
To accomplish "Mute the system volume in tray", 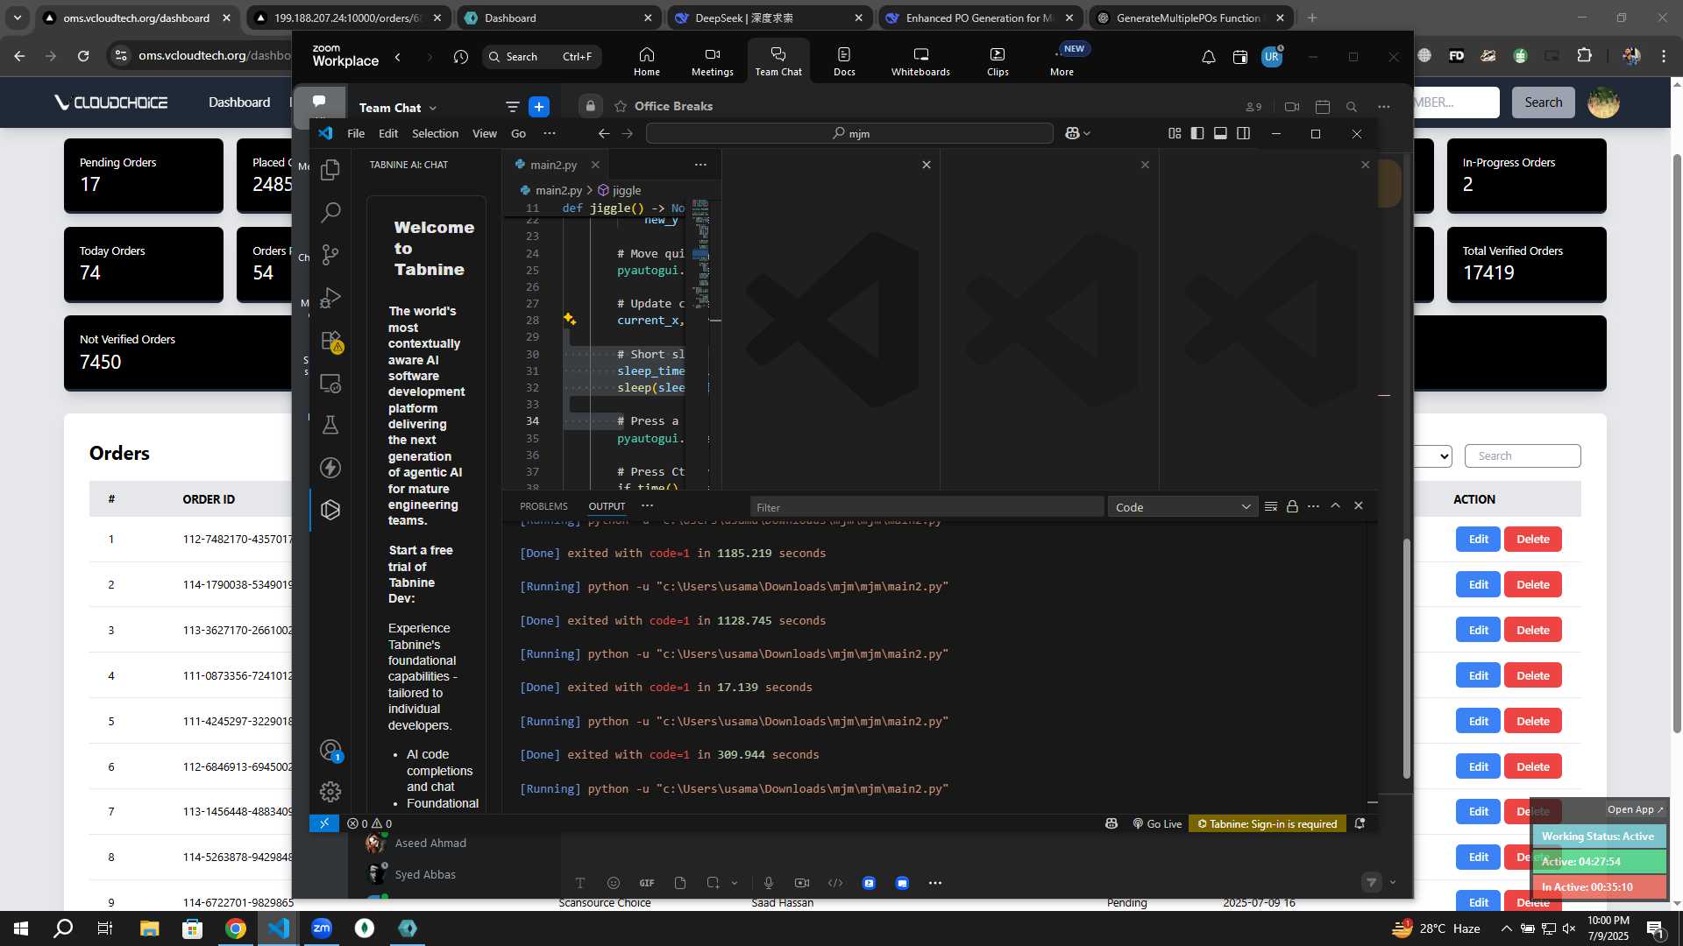I will click(x=1569, y=928).
